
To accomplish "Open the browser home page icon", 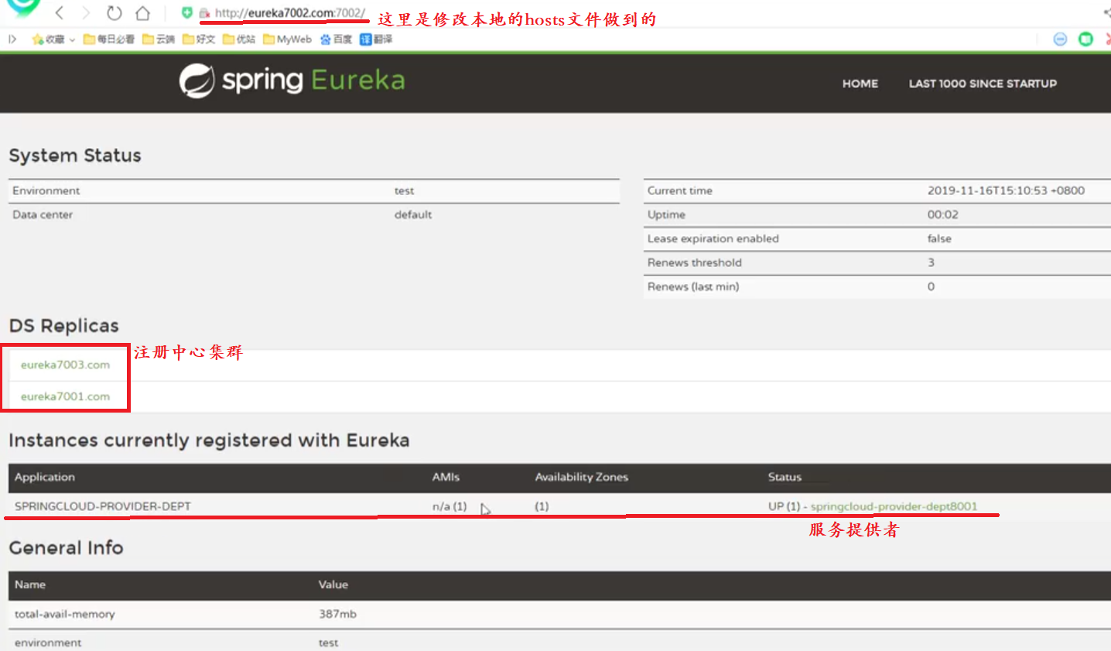I will click(142, 12).
